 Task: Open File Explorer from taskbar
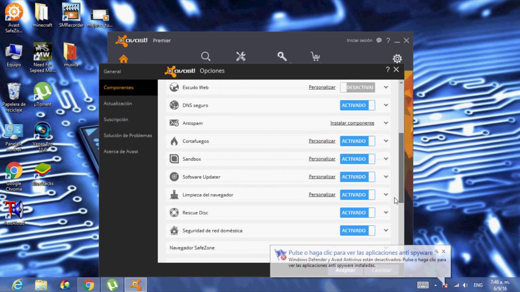coord(41,285)
